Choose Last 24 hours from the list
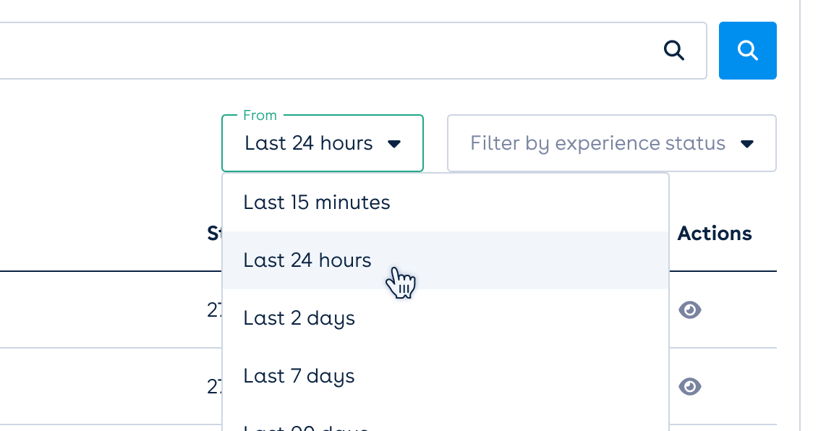 307,260
